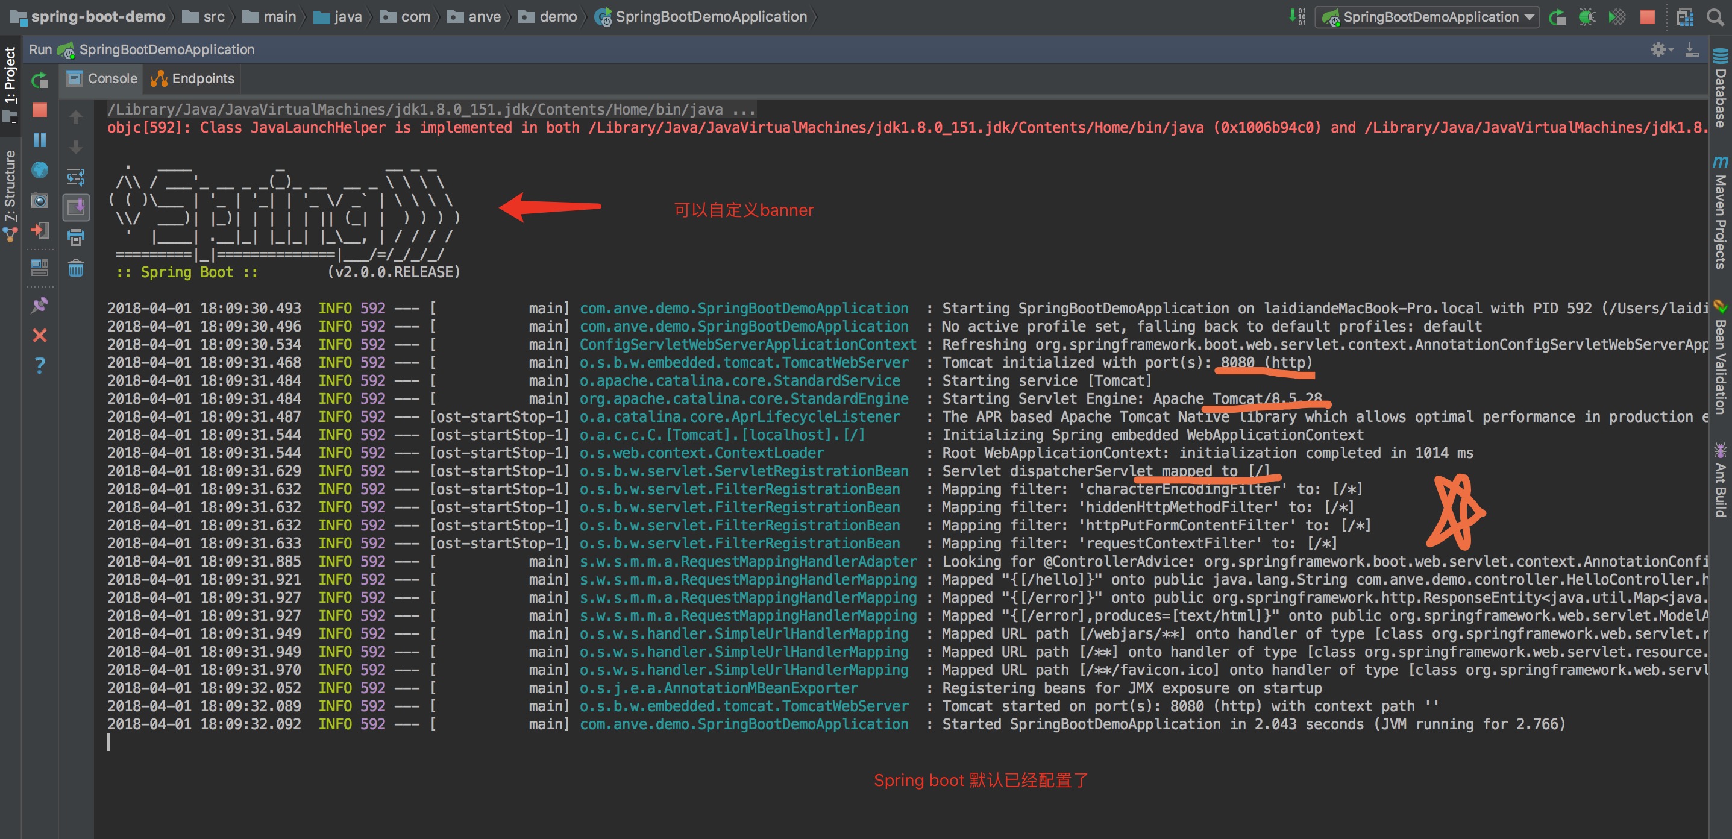Click 'o.s.j.e.a.AnnotationMBeanExporter' logger name

719,688
